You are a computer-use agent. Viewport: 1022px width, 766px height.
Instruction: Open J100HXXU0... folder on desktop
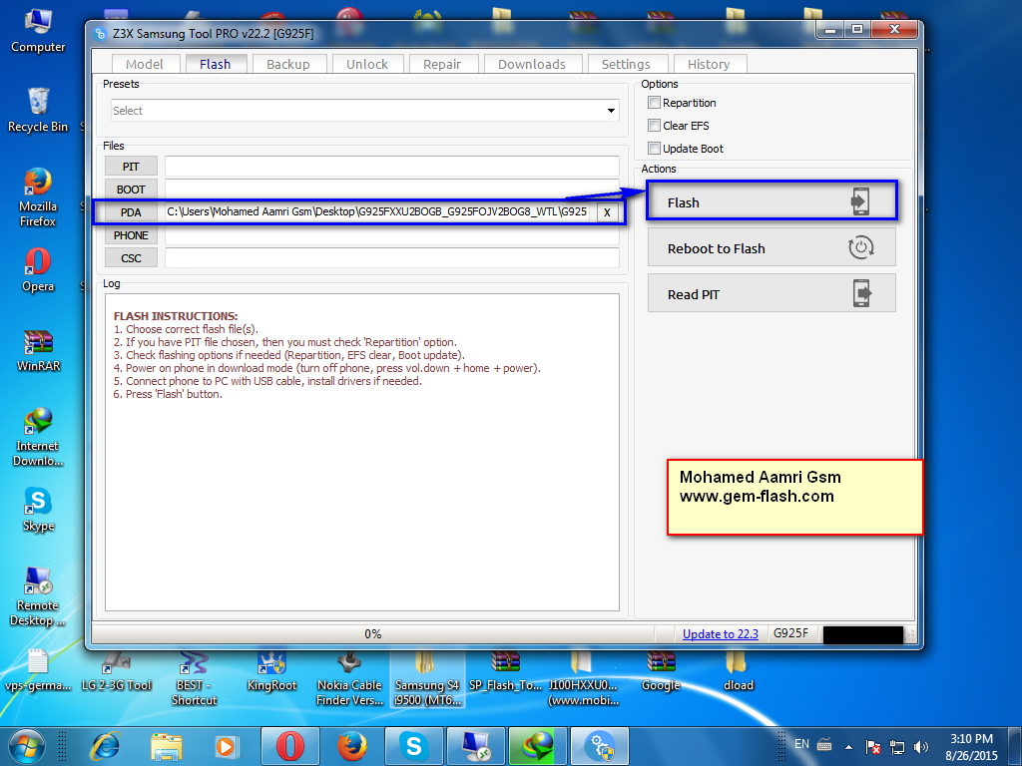pos(583,678)
